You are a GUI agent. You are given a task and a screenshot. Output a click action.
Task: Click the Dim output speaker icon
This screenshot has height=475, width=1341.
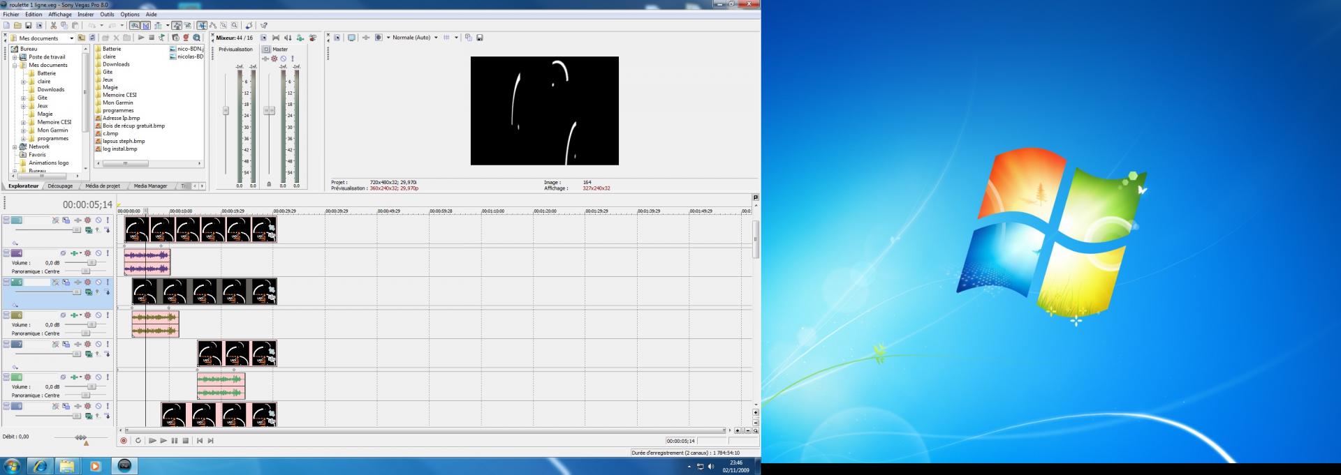288,38
